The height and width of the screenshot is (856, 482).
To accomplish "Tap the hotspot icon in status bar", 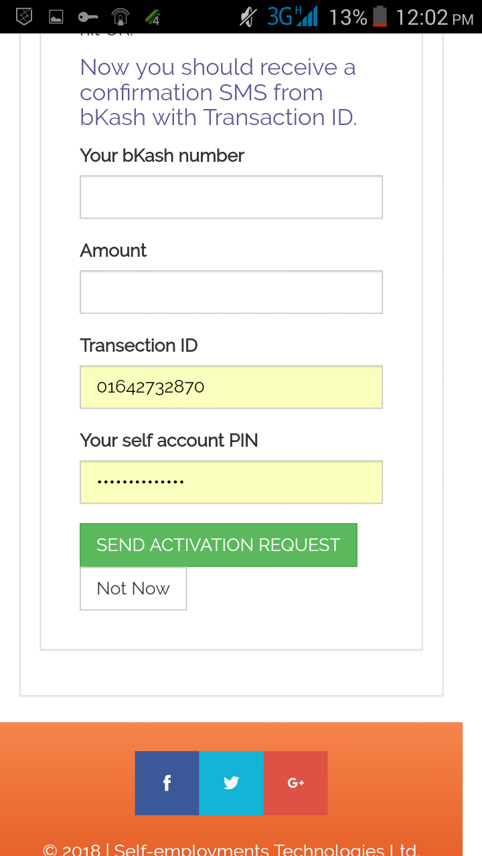I will pyautogui.click(x=120, y=17).
